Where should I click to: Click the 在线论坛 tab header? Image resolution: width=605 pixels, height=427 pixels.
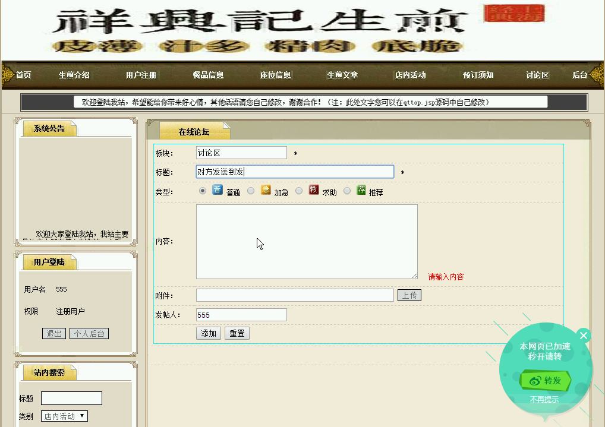194,131
